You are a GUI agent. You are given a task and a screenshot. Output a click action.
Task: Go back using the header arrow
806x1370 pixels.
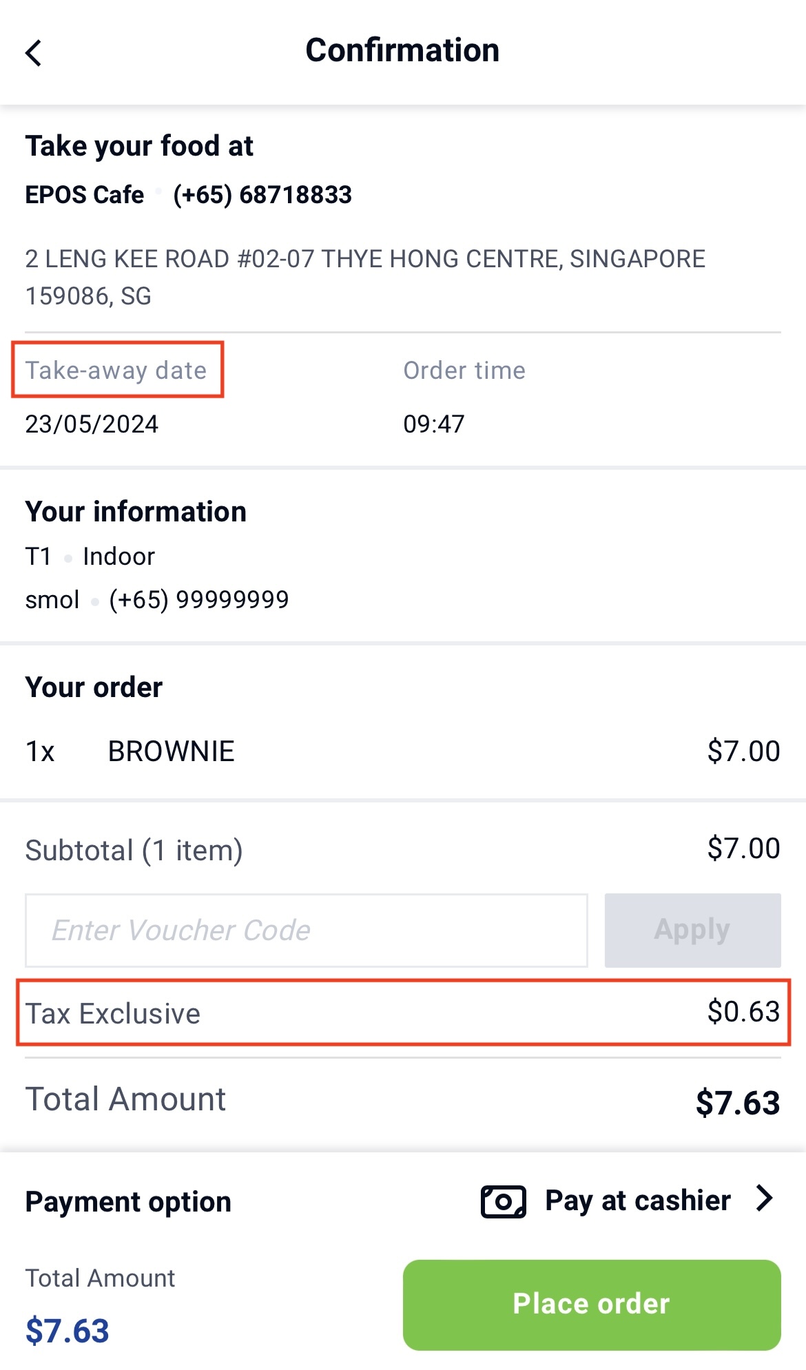pos(33,53)
